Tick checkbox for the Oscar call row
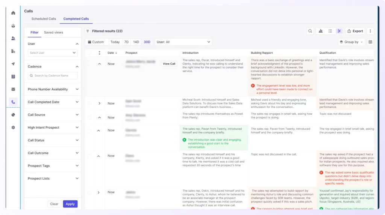 [x=89, y=63]
